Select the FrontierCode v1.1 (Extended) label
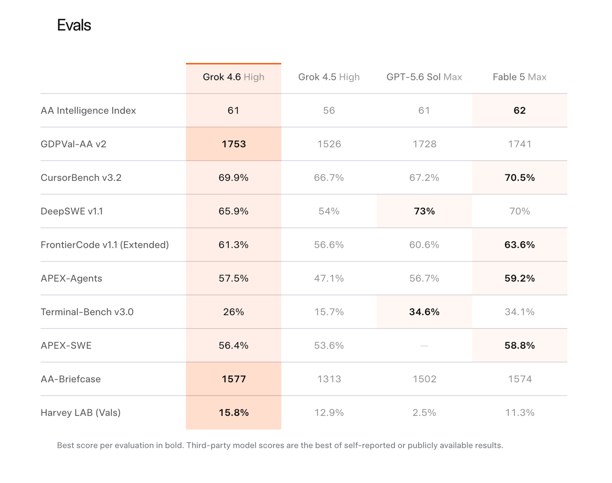Screen dimensions: 612x483 [105, 244]
